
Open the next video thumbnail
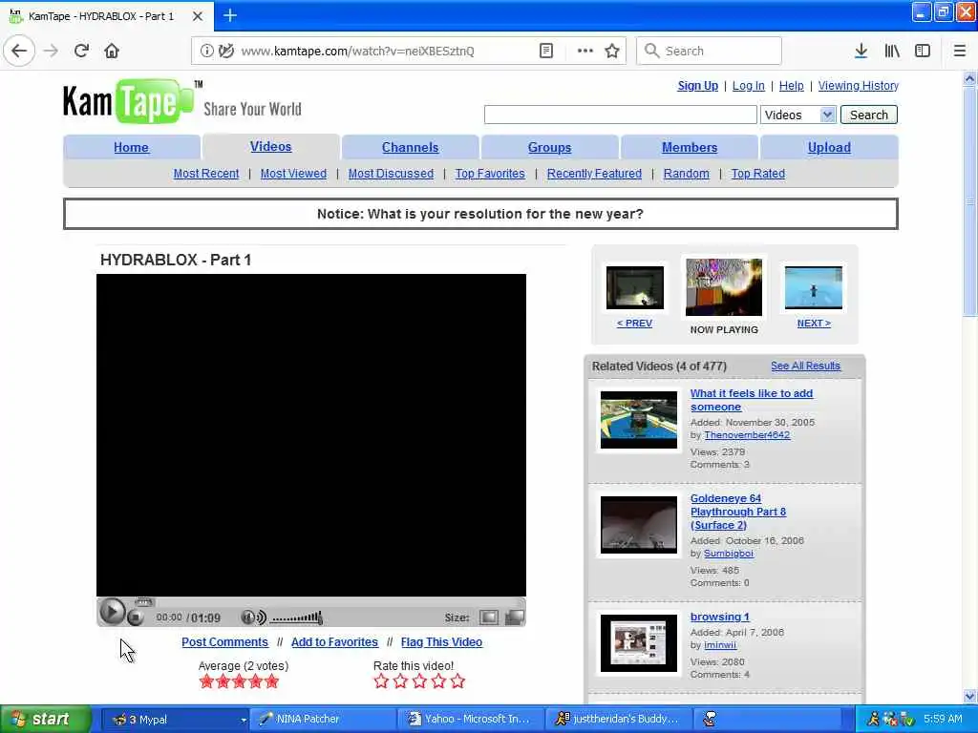coord(814,287)
